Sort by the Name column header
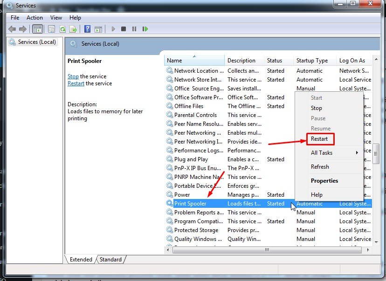The height and width of the screenshot is (281, 386). point(194,61)
